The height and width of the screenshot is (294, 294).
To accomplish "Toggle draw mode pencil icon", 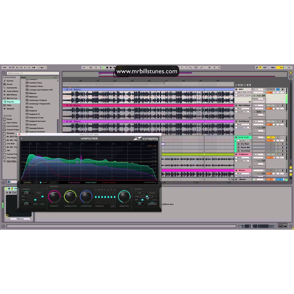I will click(257, 67).
